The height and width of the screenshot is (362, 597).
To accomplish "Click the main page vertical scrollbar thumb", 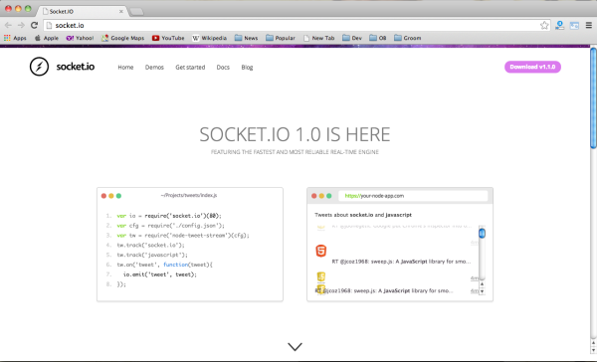I will 593,97.
